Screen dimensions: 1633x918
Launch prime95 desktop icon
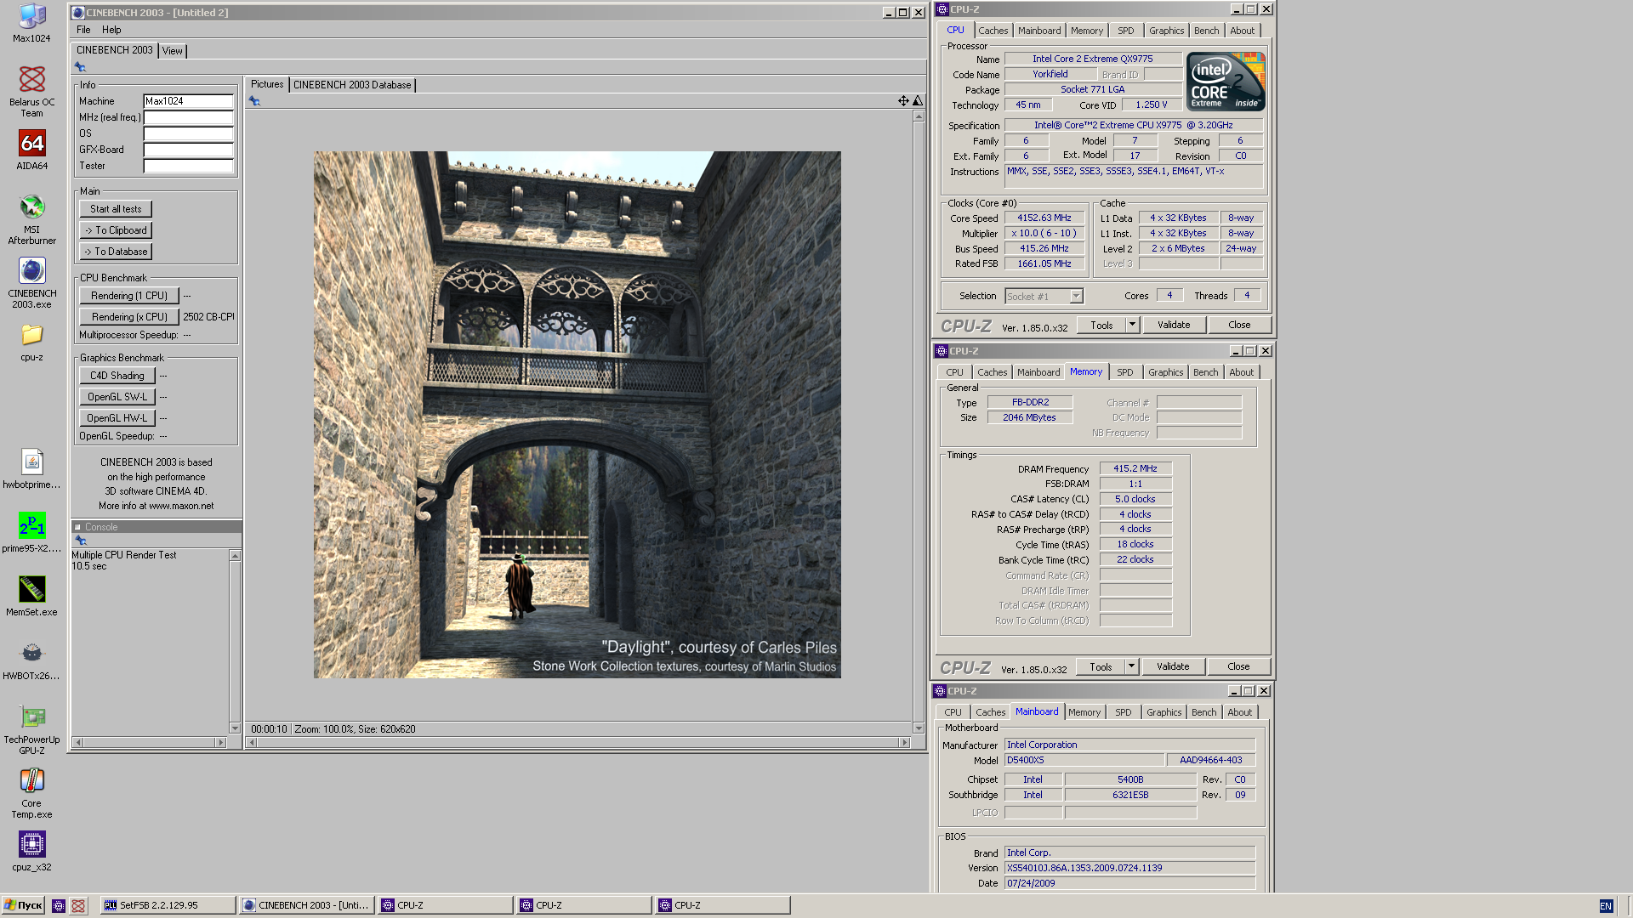tap(31, 533)
